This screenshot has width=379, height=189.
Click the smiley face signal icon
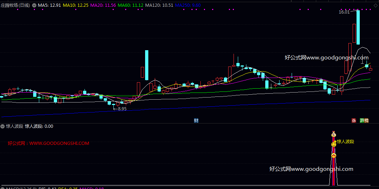click(x=334, y=145)
